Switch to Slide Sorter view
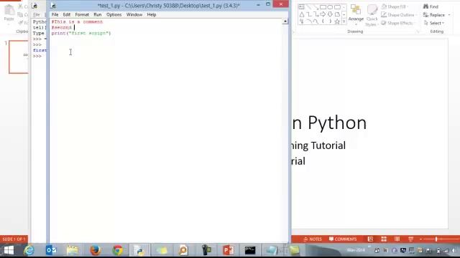Viewport: 460px width, 258px height. pyautogui.click(x=384, y=239)
